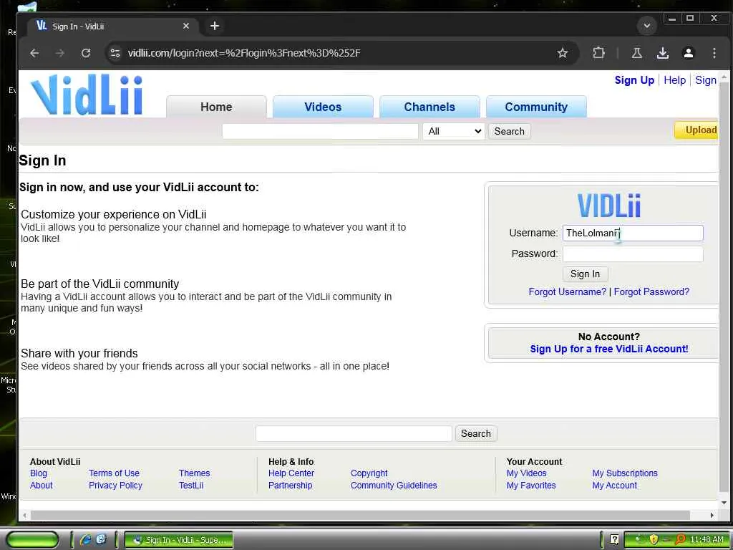Click the VidLii logo in the header
The width and height of the screenshot is (733, 550).
tap(87, 95)
